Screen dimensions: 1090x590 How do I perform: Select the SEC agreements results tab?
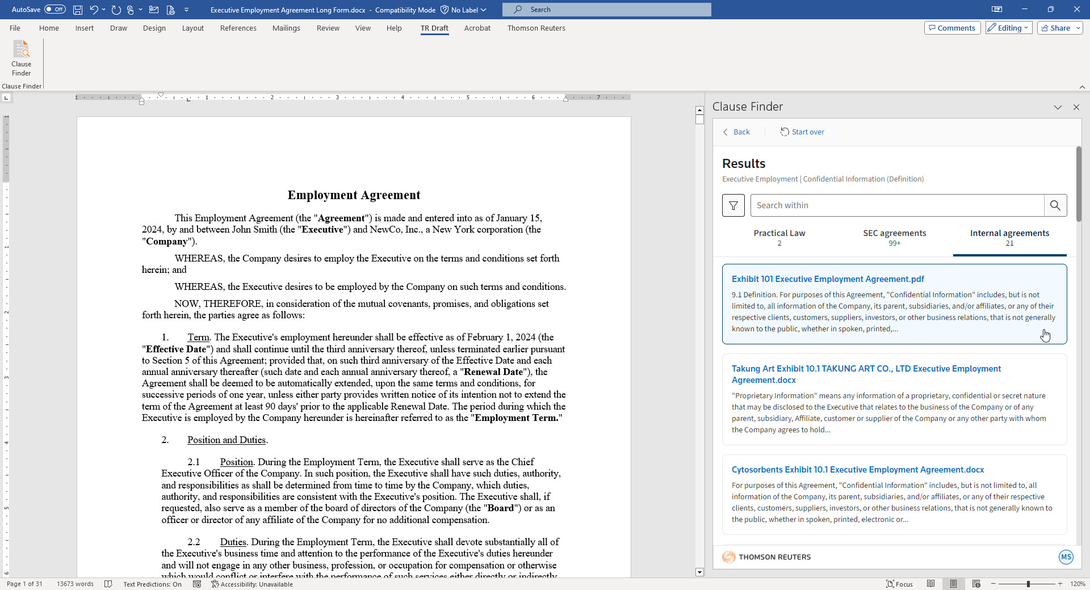click(x=894, y=238)
